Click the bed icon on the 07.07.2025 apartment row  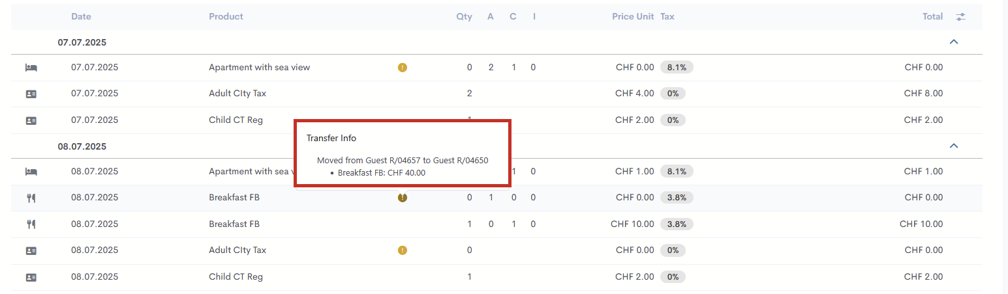tap(31, 67)
